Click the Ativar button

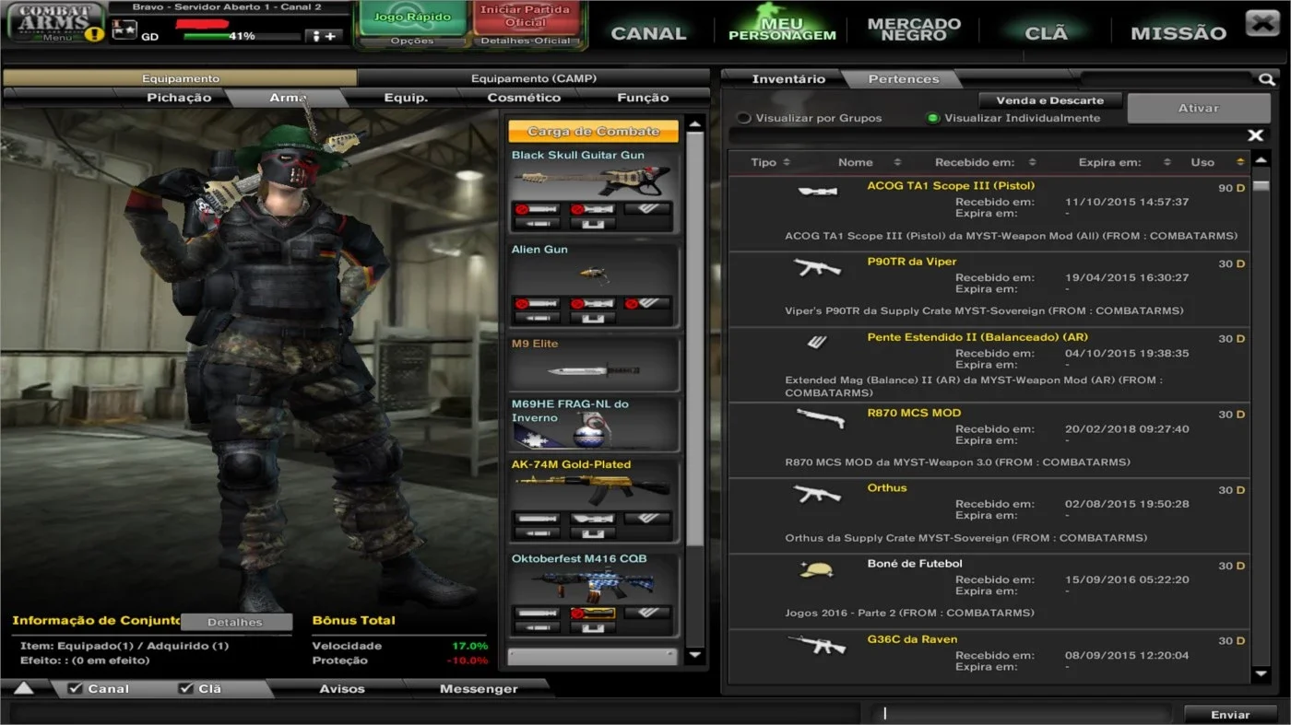tap(1198, 108)
